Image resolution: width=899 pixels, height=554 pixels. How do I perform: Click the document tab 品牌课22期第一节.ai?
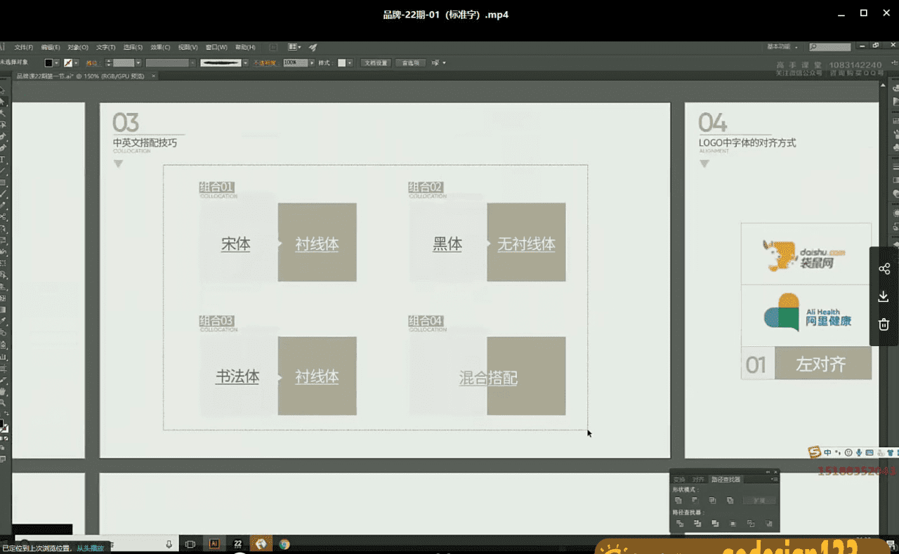click(81, 75)
